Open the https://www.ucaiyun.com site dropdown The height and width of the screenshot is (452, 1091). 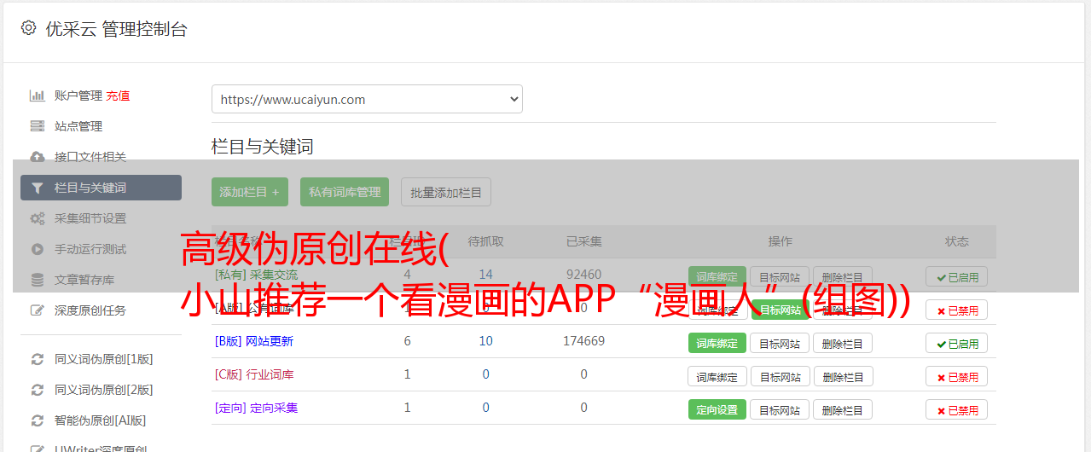pos(367,99)
